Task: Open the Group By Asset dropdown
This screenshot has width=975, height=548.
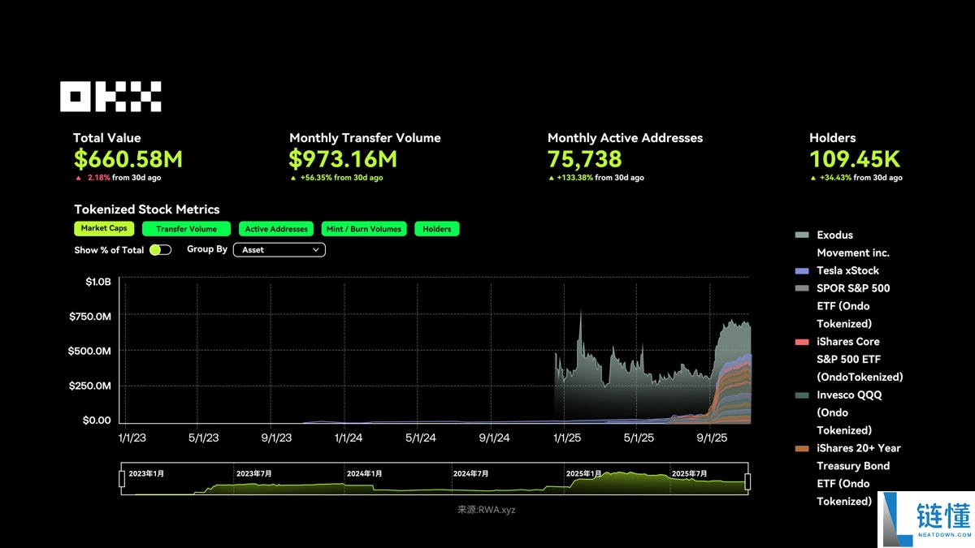Action: point(279,250)
